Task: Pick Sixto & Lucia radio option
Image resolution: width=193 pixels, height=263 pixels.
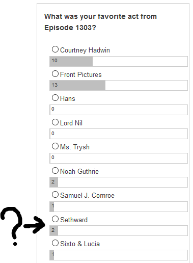Action: [x=55, y=243]
